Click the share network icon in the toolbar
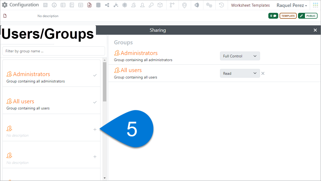 [x=107, y=5]
